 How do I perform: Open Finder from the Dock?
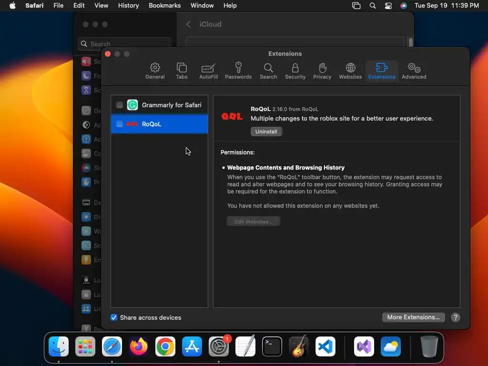point(59,346)
